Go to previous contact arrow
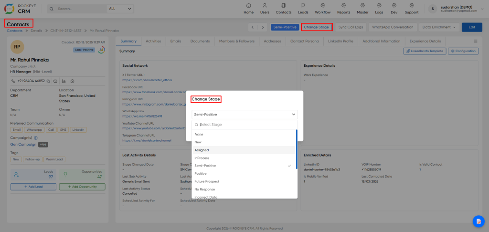Viewport: 489px width, 232px height. coord(253,27)
